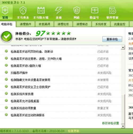Viewport: 133px width, 134px height.
Task: Click check icon for 检测隐藏文件夹设置 row
Action: [6, 79]
